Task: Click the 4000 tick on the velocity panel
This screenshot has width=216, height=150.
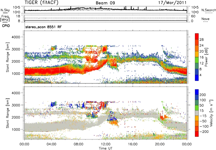Action: (x=16, y=93)
